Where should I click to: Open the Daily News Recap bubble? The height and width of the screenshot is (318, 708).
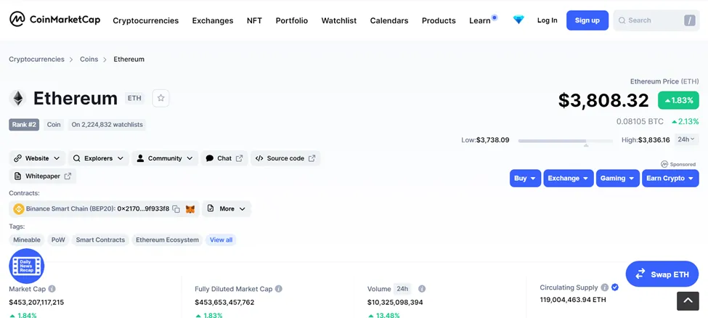pyautogui.click(x=27, y=266)
